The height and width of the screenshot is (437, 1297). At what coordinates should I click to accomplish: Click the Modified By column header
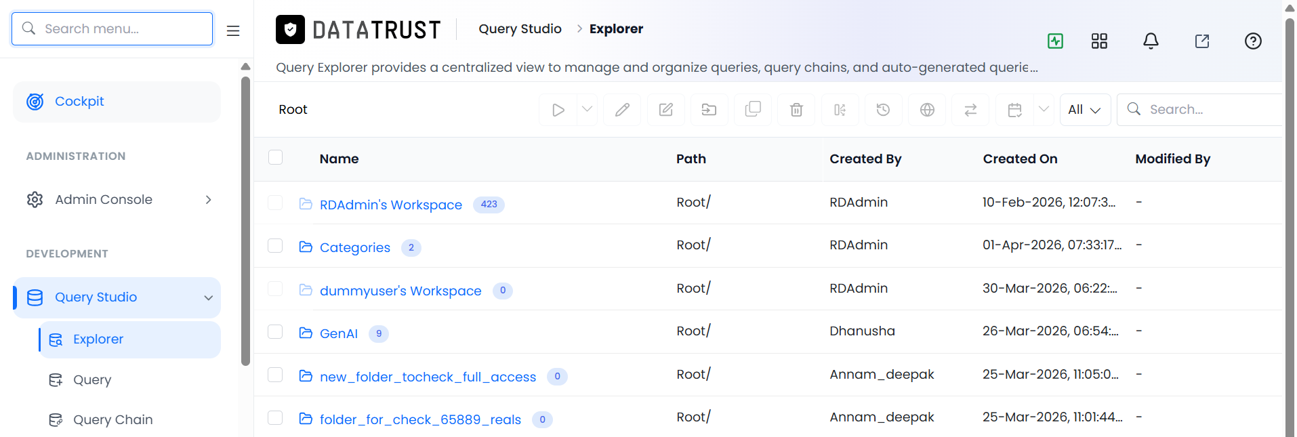1173,159
